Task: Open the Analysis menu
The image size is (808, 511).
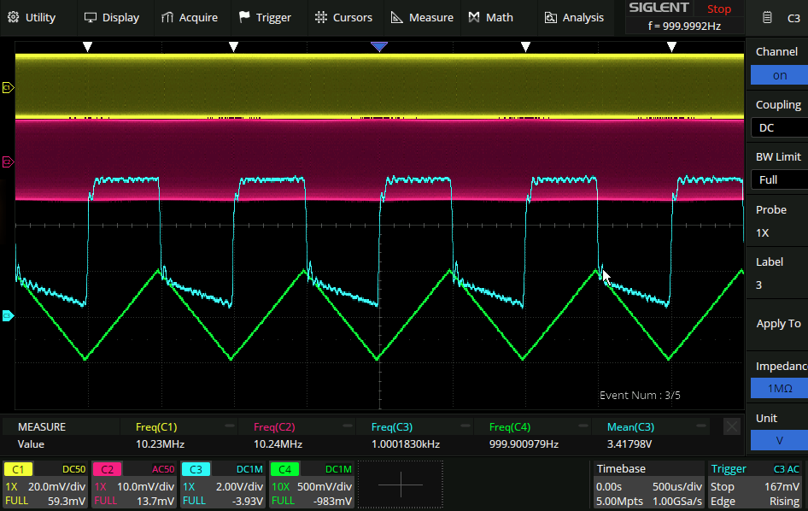Action: point(573,17)
